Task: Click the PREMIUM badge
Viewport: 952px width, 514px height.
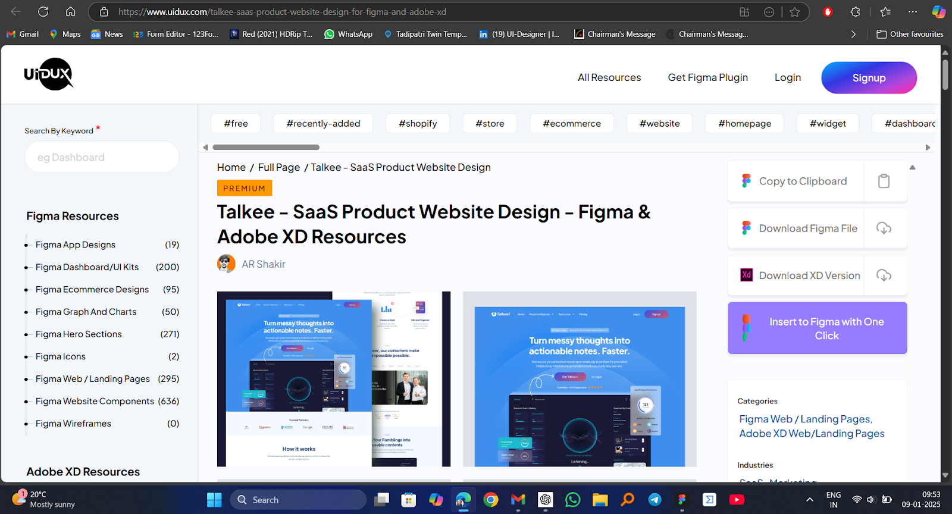Action: 245,188
